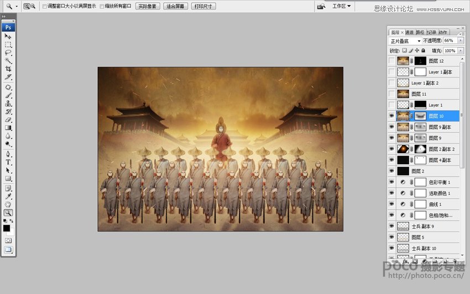
Task: Select the History Brush tool
Action: click(x=8, y=112)
